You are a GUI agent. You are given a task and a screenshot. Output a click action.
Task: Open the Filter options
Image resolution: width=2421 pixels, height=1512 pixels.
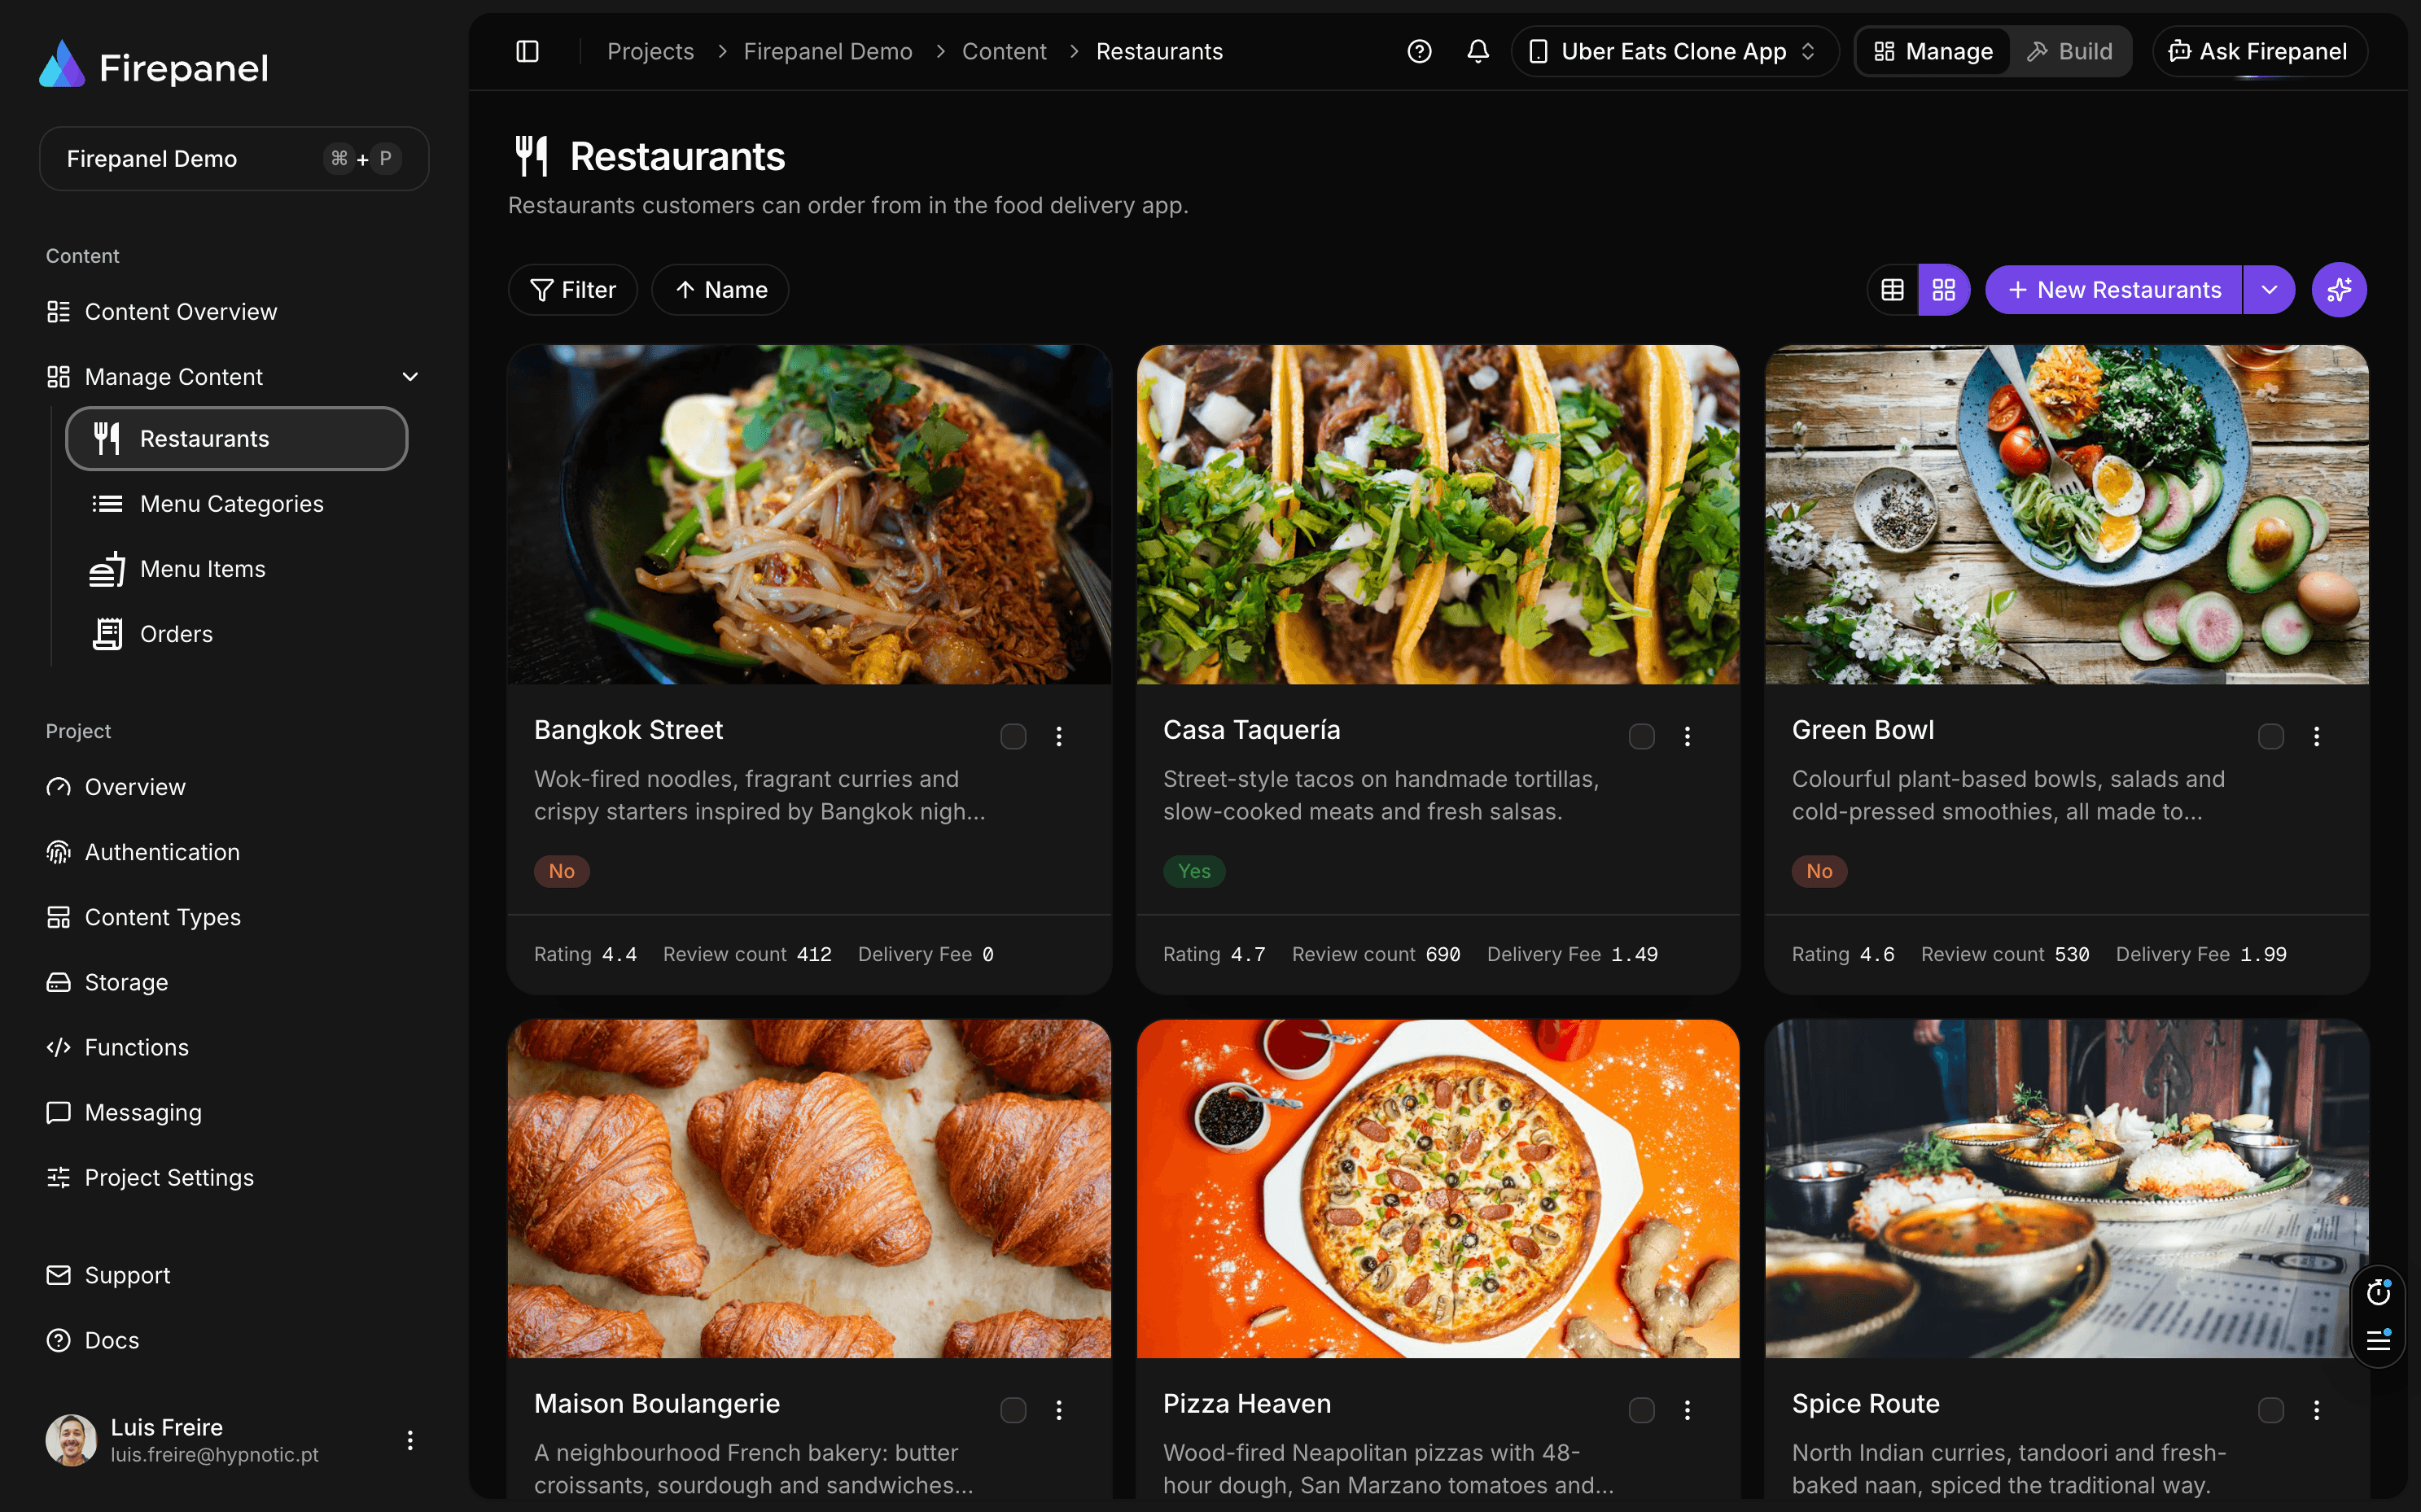click(x=573, y=290)
